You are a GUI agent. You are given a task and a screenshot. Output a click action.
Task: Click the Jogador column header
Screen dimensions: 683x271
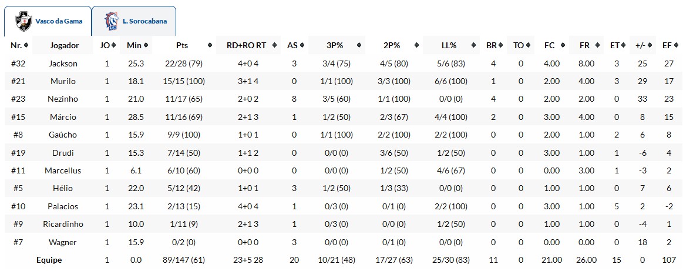click(64, 45)
